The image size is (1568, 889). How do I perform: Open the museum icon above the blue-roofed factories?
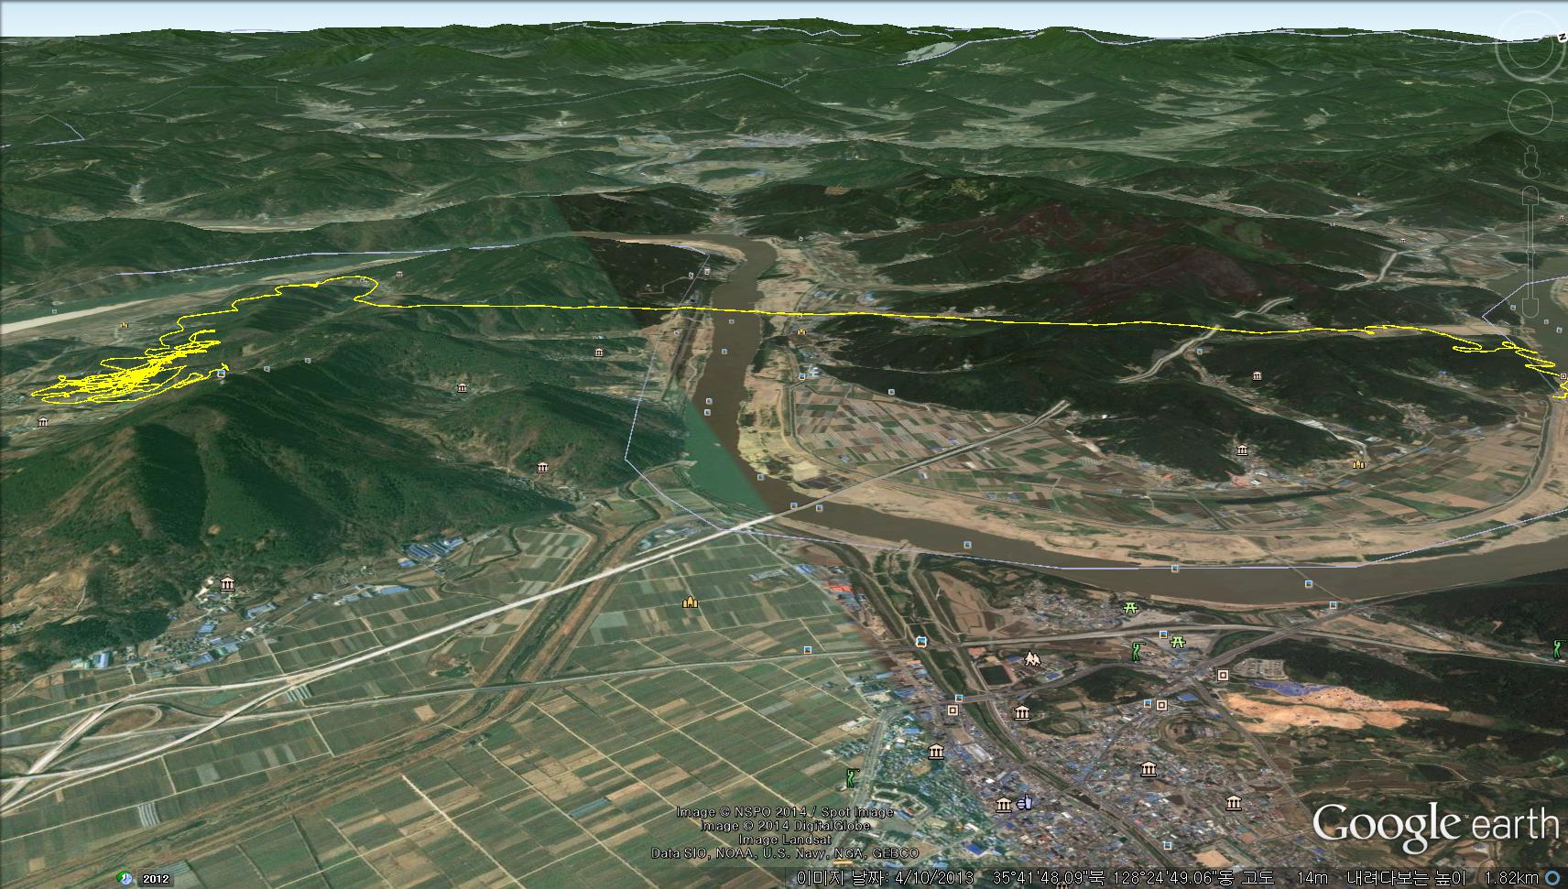click(227, 584)
